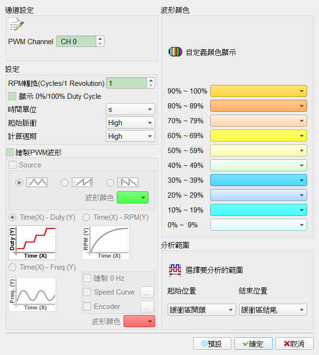Screen dimensions: 319x355
Task: Open the 起始脈衝 dropdown
Action: [130, 123]
